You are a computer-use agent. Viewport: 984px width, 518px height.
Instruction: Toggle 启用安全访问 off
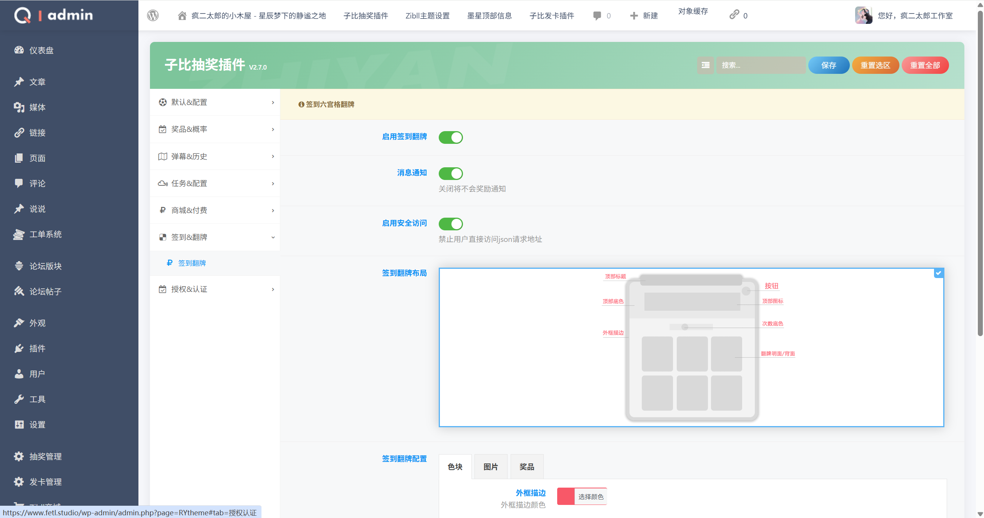[450, 224]
